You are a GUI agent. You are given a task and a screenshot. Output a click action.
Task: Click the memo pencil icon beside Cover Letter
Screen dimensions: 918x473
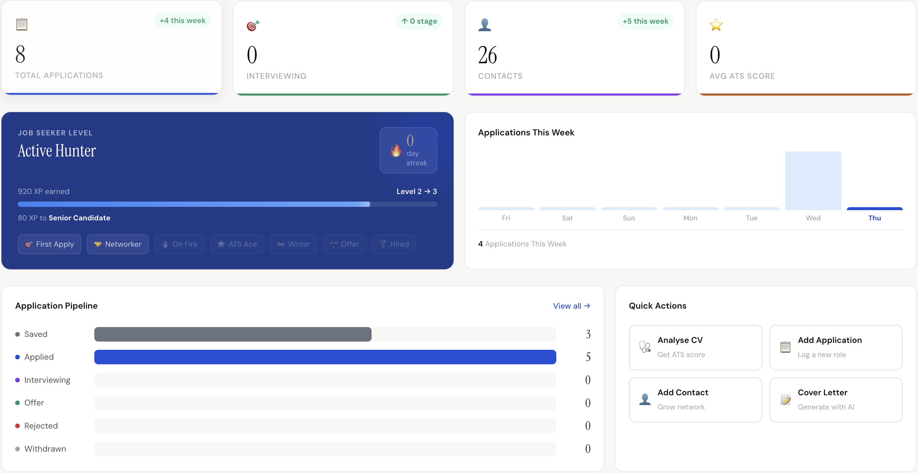pos(785,399)
